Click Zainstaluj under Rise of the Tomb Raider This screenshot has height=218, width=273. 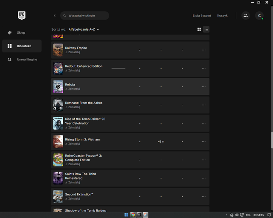73,127
